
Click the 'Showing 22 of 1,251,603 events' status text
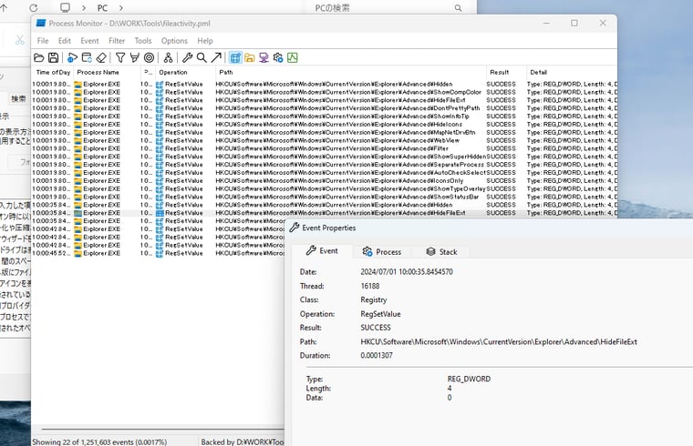point(99,441)
